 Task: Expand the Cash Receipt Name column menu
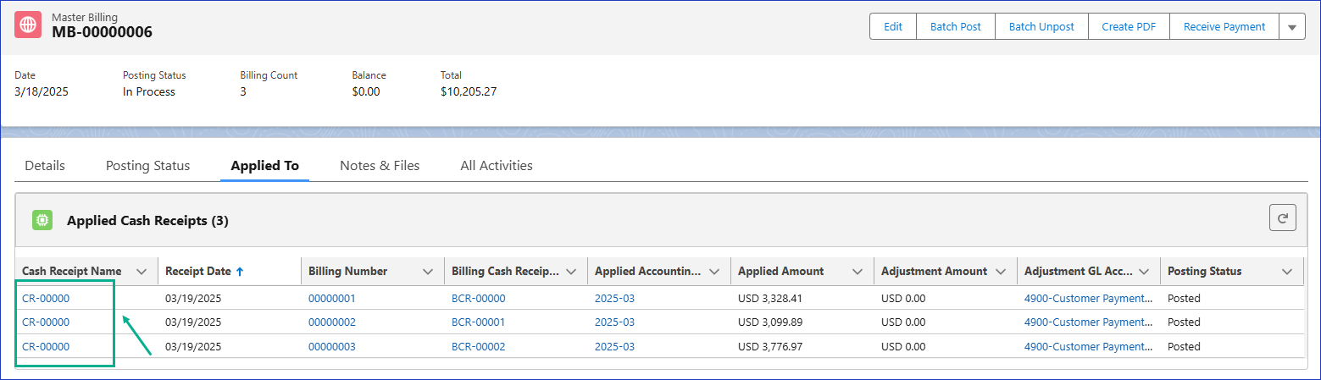coord(142,272)
